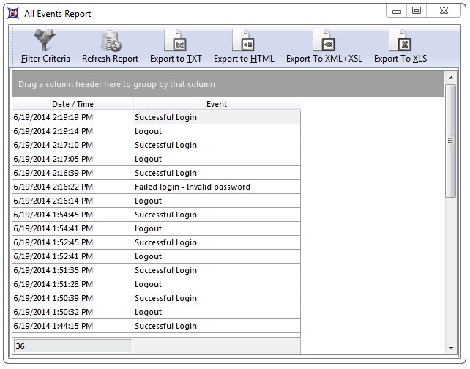Image resolution: width=470 pixels, height=369 pixels.
Task: Select the Failed login - Invalid password row
Action: click(x=193, y=187)
